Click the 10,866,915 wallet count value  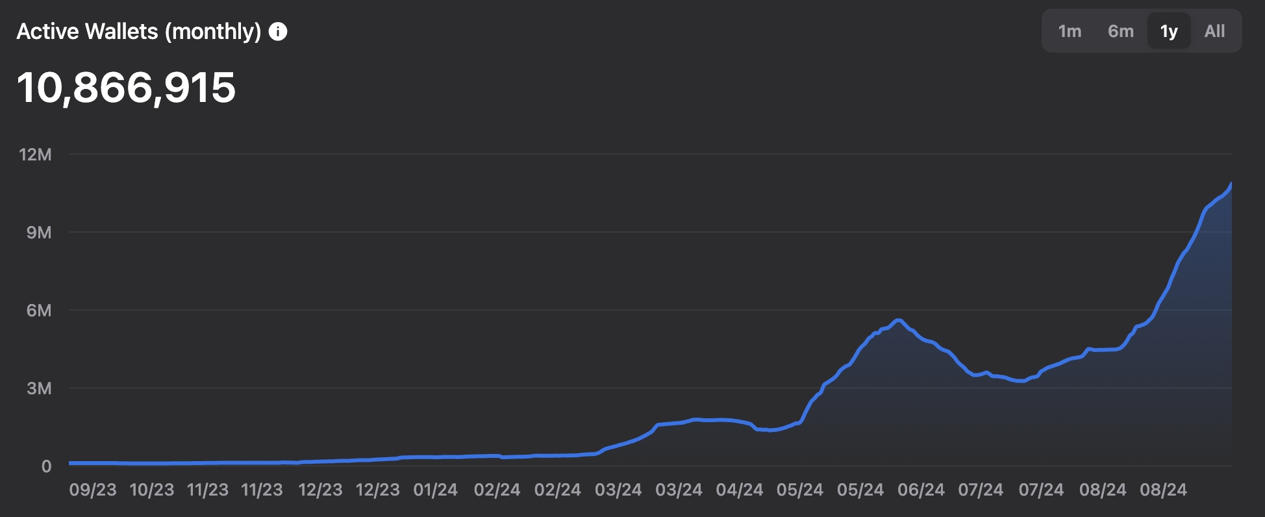[126, 87]
